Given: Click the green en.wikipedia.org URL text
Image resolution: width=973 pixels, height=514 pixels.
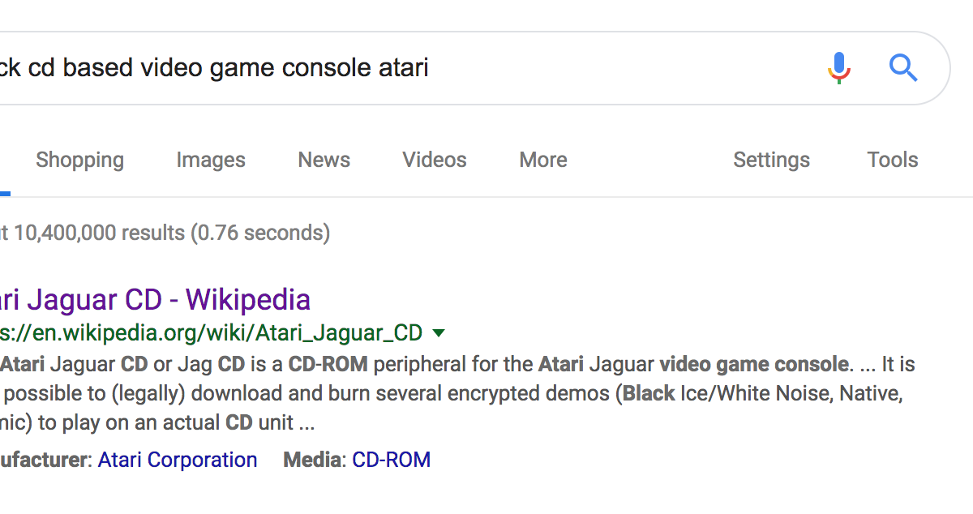Looking at the screenshot, I should pyautogui.click(x=211, y=333).
